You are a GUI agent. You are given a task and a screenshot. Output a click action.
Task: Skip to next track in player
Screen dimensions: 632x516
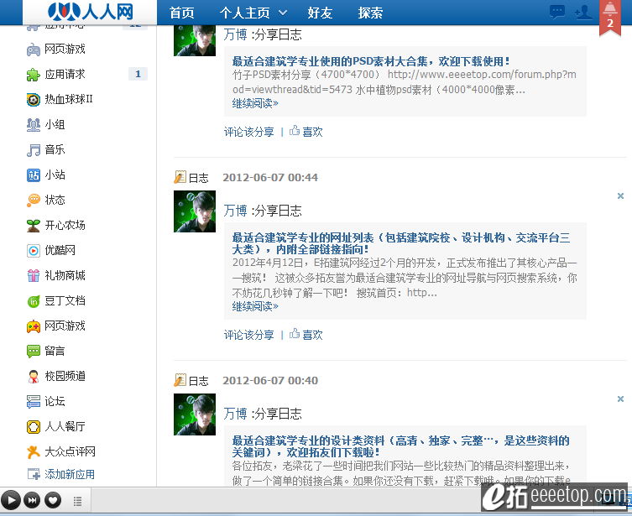[32, 501]
